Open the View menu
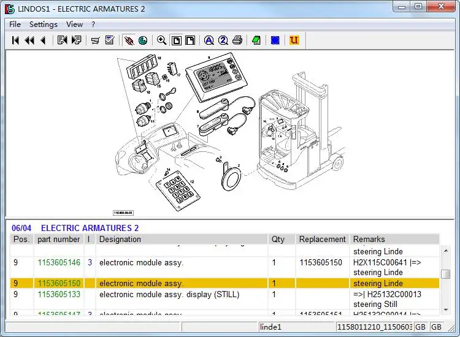This screenshot has height=337, width=460. [74, 25]
